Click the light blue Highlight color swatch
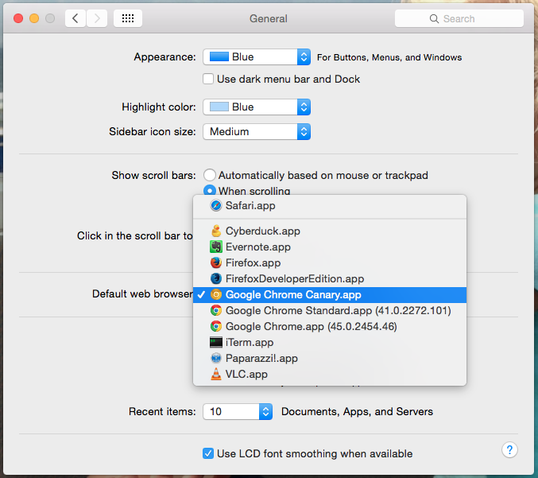 (x=219, y=107)
